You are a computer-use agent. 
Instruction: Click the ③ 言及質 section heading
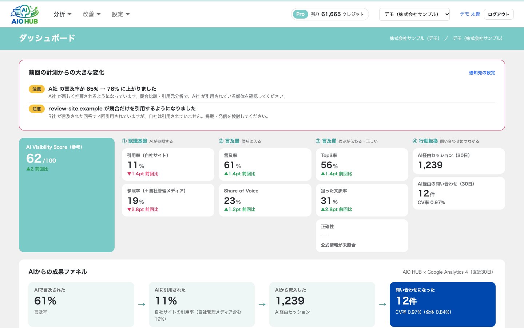pyautogui.click(x=326, y=141)
